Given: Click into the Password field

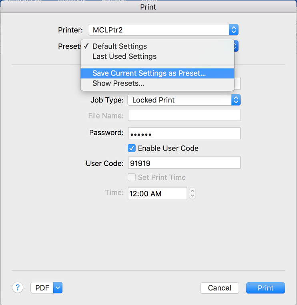Looking at the screenshot, I should (x=184, y=133).
